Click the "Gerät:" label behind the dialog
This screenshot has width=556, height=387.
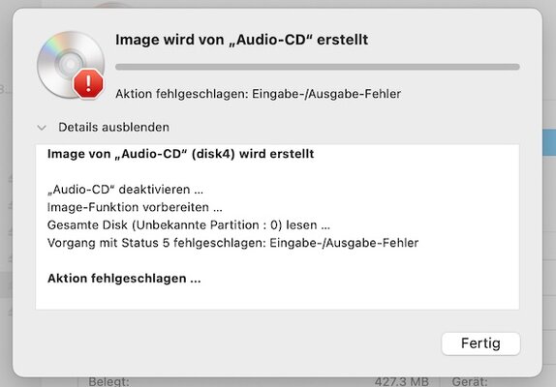point(470,382)
